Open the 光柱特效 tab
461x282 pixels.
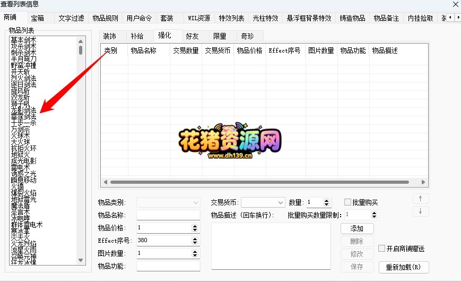[x=265, y=18]
